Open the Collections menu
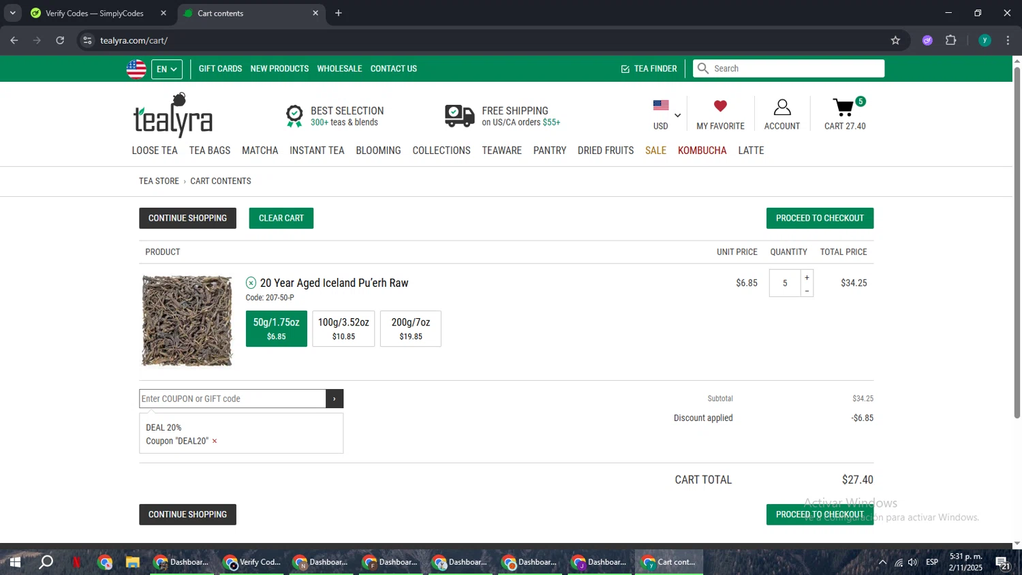The image size is (1022, 575). (x=442, y=151)
